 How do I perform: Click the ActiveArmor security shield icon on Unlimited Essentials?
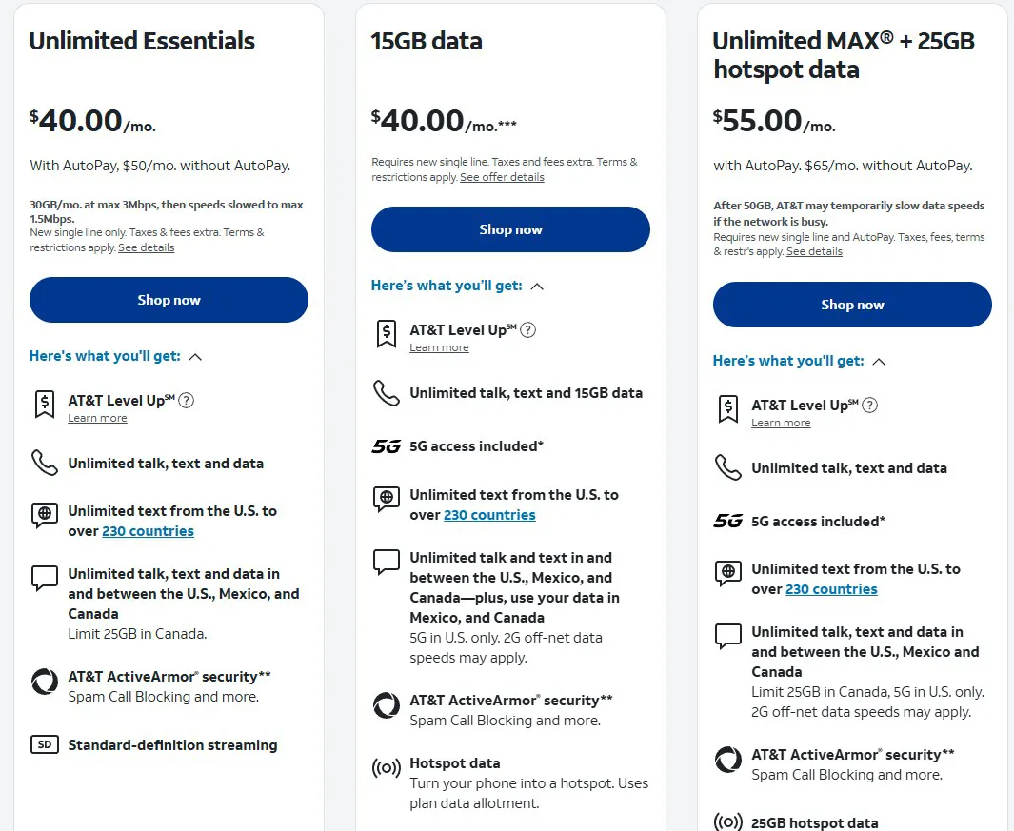pos(44,682)
